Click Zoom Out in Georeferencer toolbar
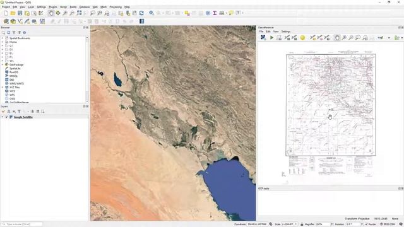 351,38
